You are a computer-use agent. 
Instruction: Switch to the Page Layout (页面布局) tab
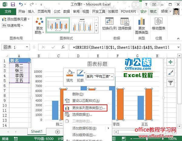(x=44, y=11)
